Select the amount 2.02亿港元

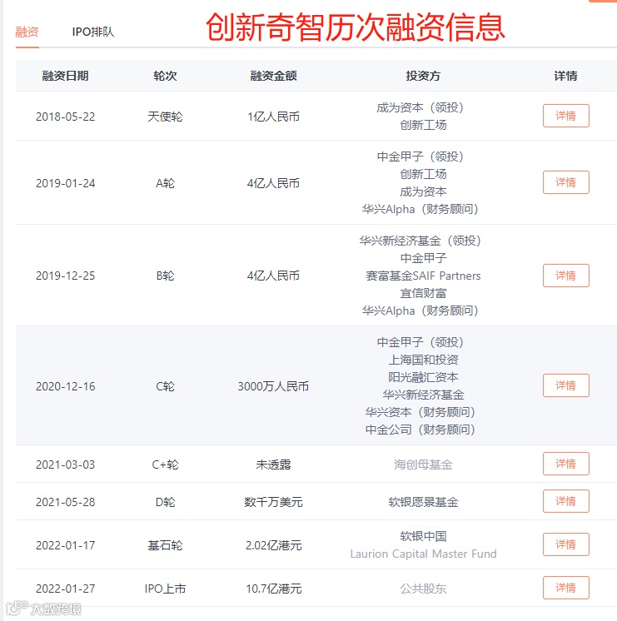273,545
